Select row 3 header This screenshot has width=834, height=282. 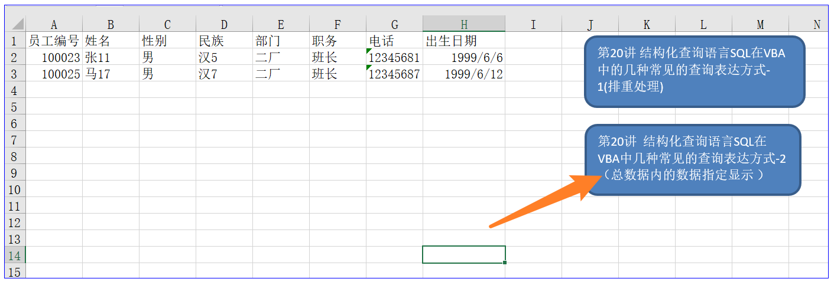click(x=15, y=74)
